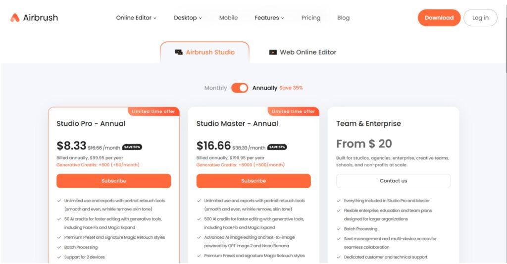Click Studio Pro's Limited time offer badge
The width and height of the screenshot is (507, 264).
click(153, 111)
